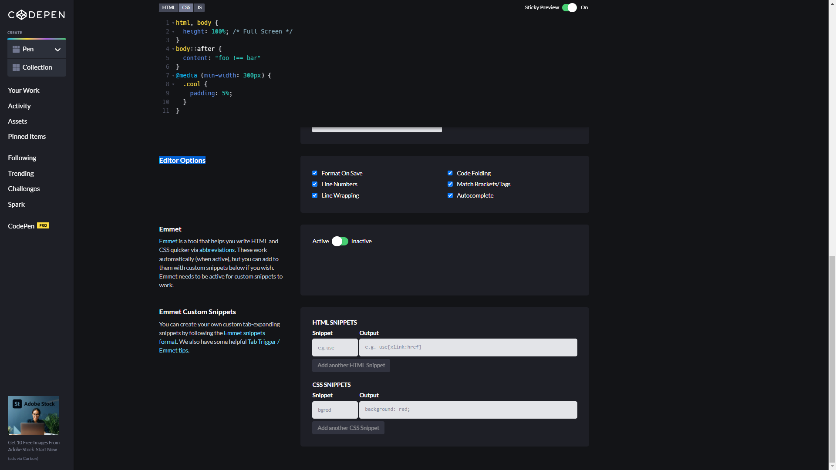This screenshot has height=470, width=836.
Task: Uncheck Format On Save checkbox
Action: [x=315, y=173]
